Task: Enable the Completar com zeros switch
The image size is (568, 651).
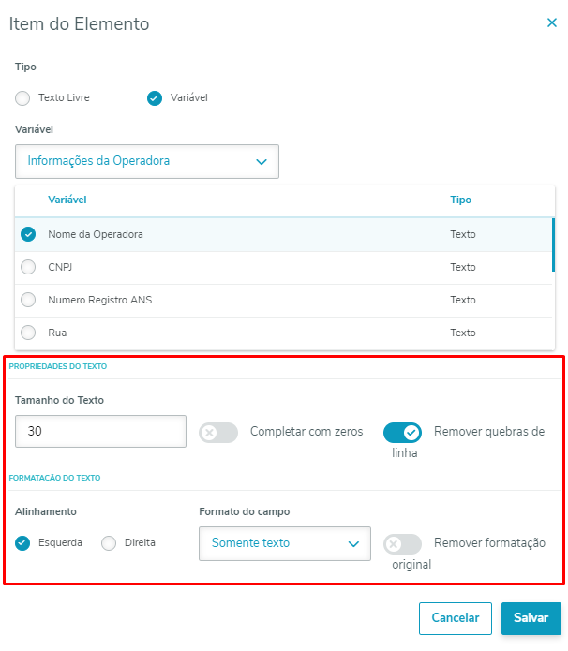Action: [x=217, y=433]
